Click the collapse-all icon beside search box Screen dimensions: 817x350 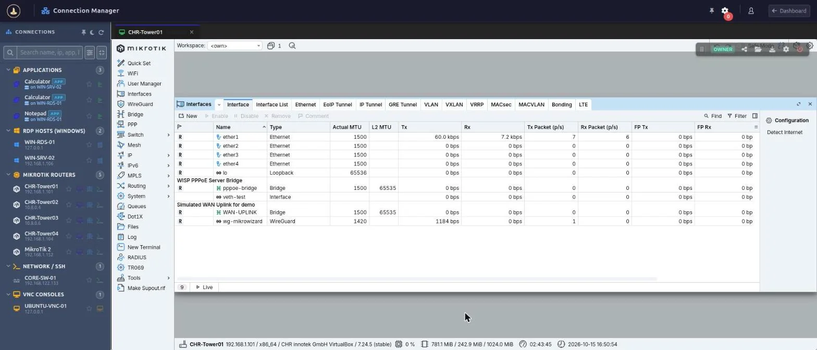point(102,52)
